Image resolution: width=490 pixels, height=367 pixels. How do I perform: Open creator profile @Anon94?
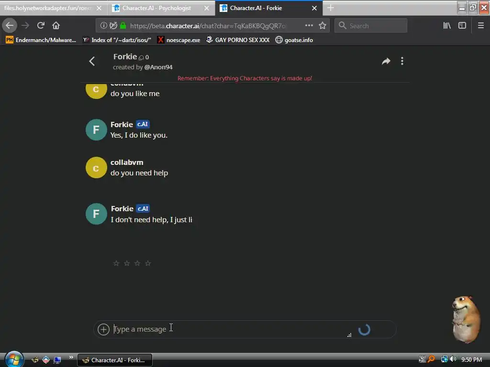(x=158, y=67)
